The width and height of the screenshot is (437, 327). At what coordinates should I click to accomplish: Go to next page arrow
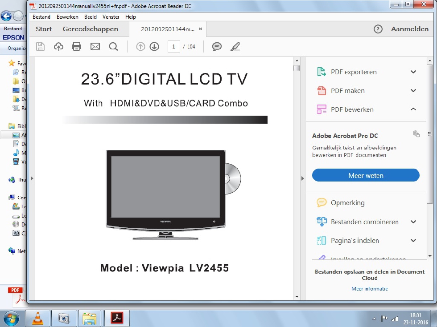pos(154,46)
